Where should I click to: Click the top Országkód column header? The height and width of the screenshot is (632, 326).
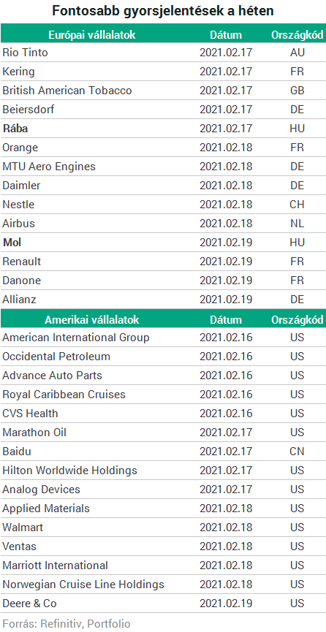(x=297, y=34)
